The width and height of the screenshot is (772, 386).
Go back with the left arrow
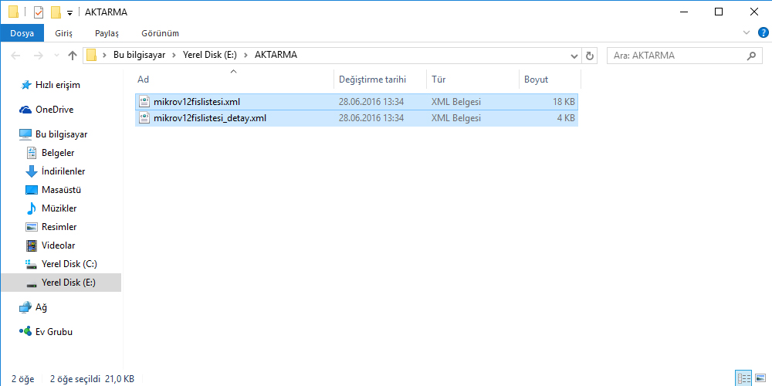[x=15, y=56]
